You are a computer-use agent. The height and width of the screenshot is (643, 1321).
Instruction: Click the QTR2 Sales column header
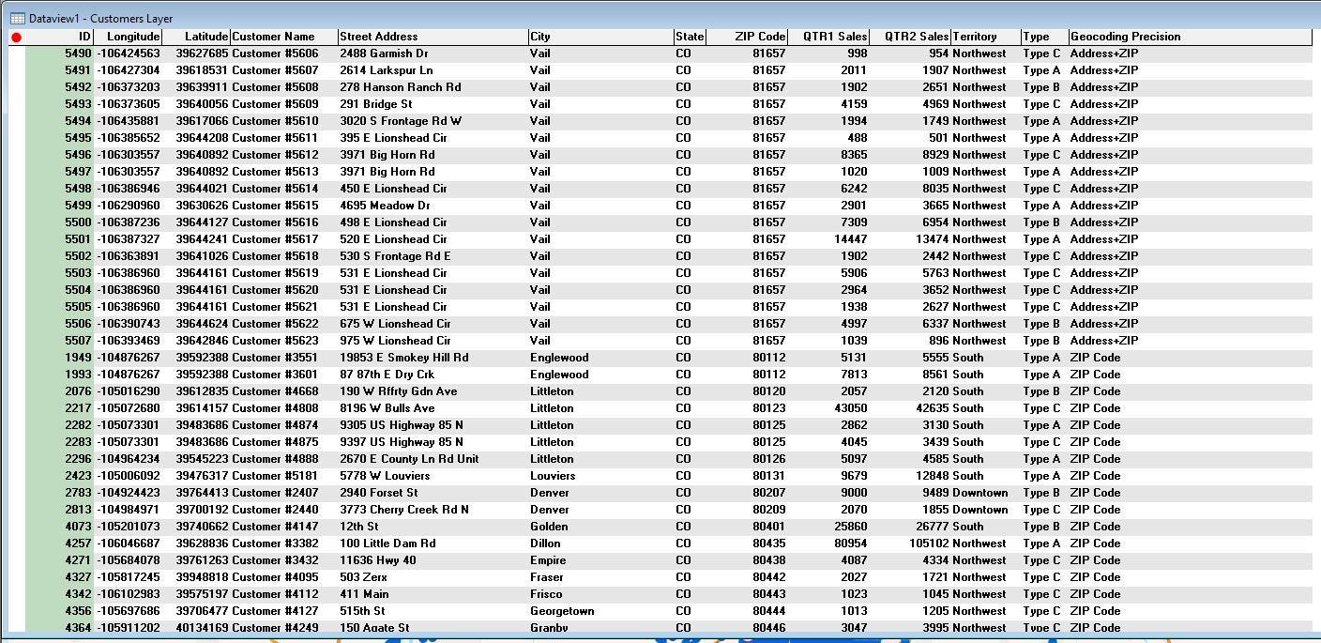tap(910, 37)
